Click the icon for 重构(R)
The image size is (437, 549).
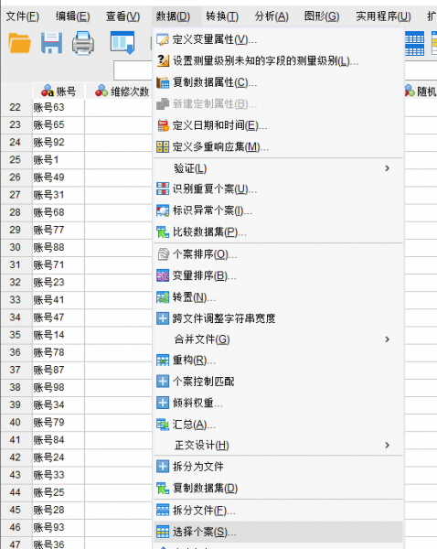pos(163,360)
